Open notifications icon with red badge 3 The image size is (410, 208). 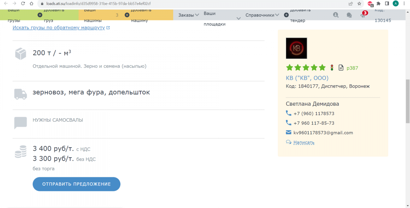click(363, 15)
